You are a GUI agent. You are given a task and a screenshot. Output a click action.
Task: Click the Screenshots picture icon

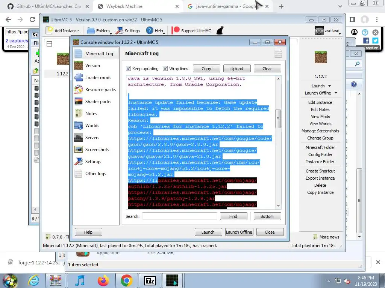(x=79, y=149)
